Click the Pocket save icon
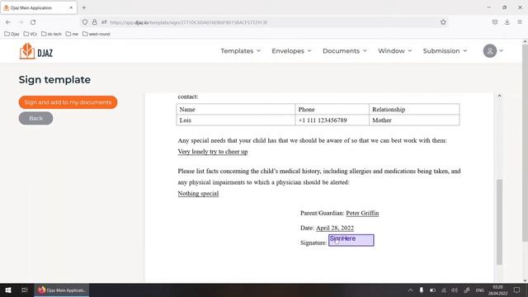The width and height of the screenshot is (528, 297). coord(495,22)
